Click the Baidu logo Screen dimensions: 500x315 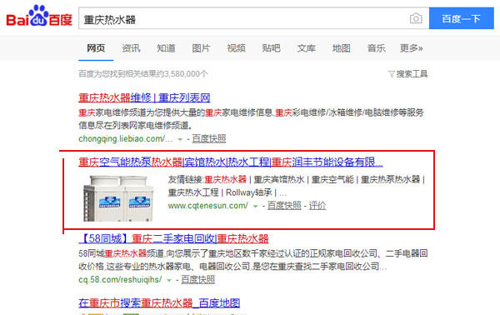tap(39, 17)
